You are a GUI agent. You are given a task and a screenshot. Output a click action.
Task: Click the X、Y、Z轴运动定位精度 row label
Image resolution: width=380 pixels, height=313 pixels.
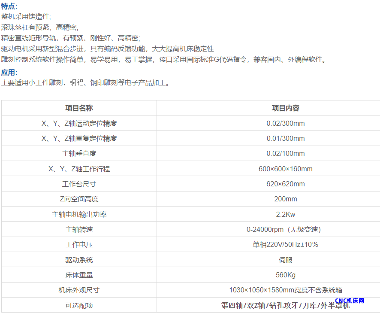coord(79,123)
